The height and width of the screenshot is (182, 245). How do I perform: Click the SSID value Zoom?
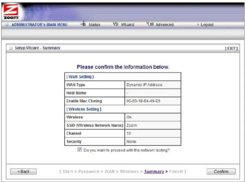click(132, 125)
